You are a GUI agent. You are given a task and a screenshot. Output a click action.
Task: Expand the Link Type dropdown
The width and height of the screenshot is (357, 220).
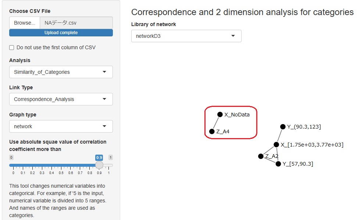[x=61, y=99]
